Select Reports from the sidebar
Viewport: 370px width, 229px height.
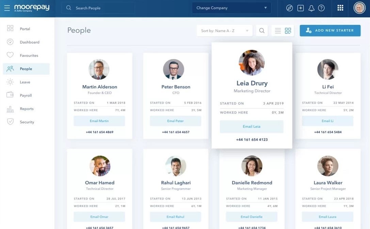(27, 109)
